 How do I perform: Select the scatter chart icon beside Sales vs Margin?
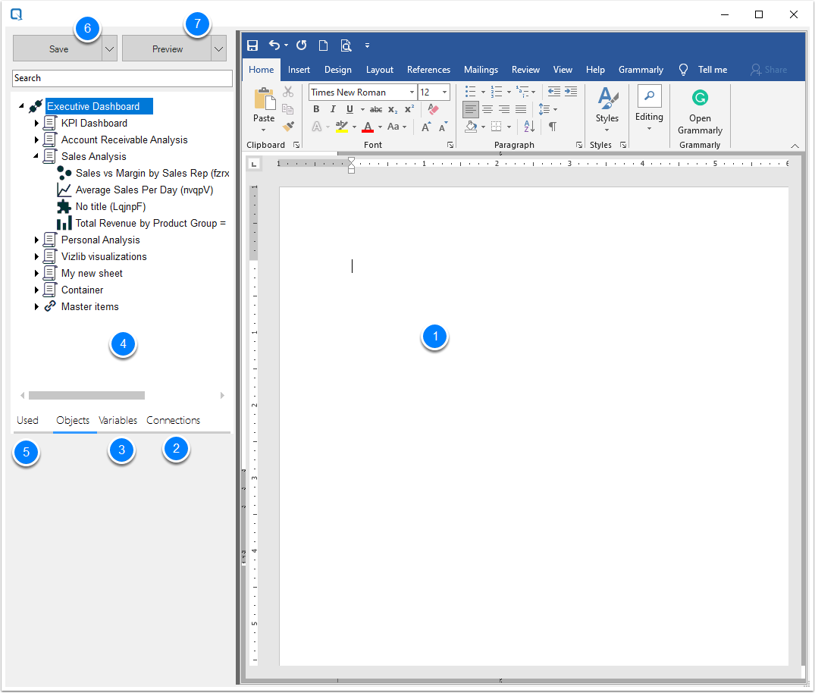pos(64,173)
